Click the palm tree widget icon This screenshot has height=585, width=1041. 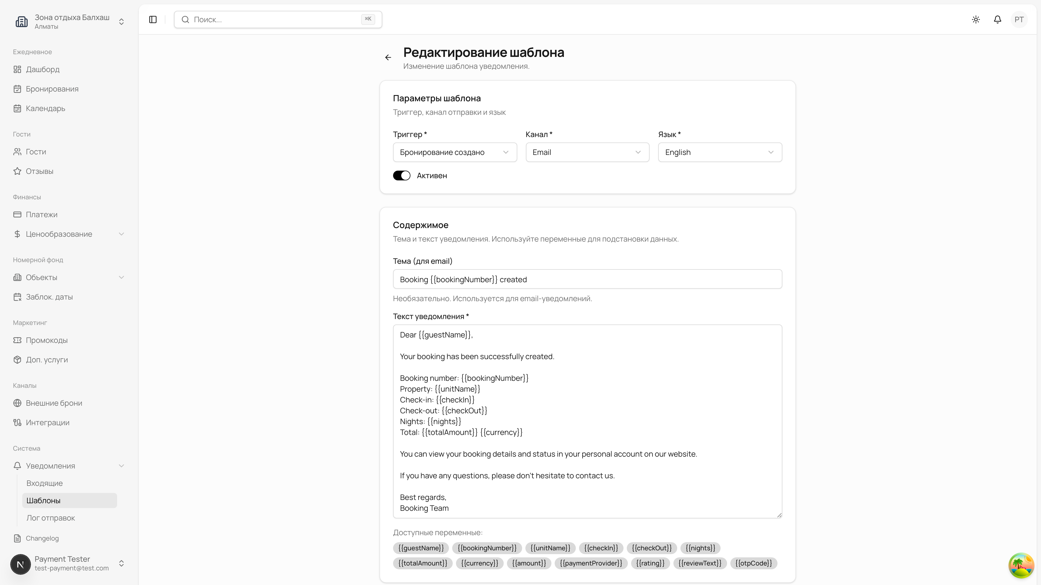pyautogui.click(x=1021, y=565)
